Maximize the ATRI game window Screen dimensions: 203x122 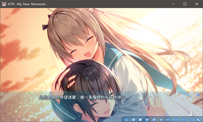(x=185, y=4)
